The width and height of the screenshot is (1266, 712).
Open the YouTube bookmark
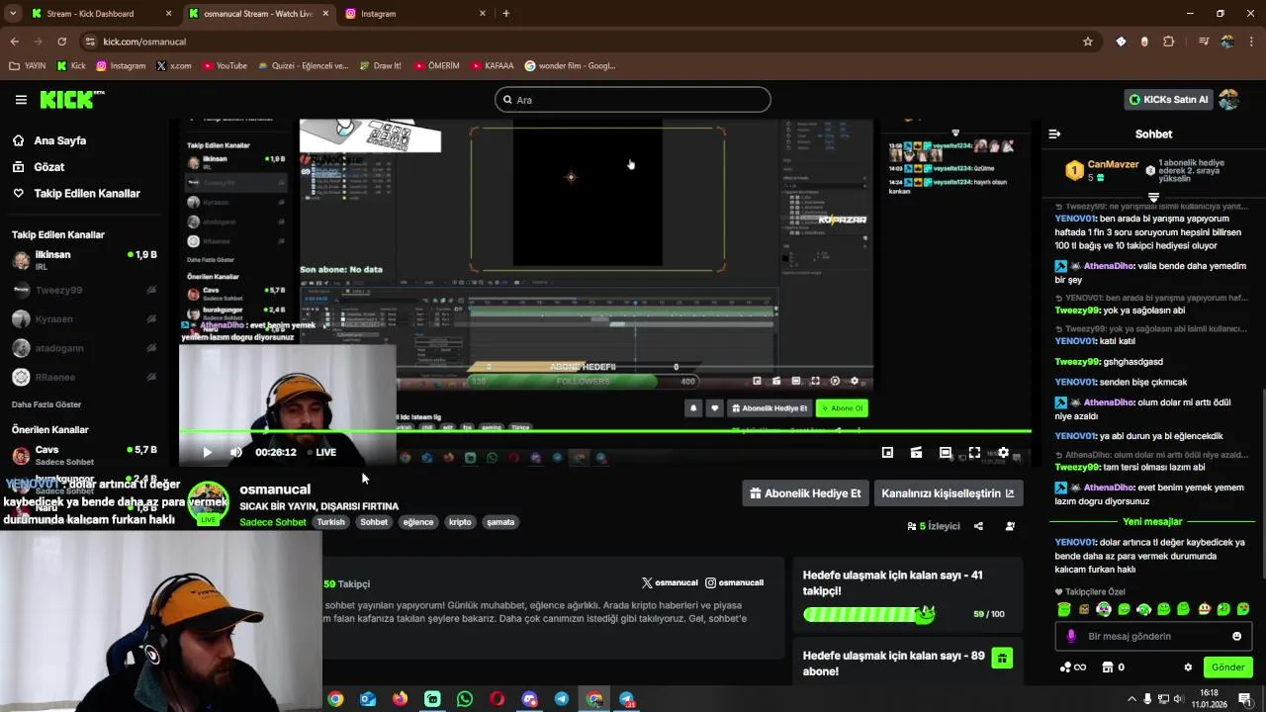[x=225, y=66]
